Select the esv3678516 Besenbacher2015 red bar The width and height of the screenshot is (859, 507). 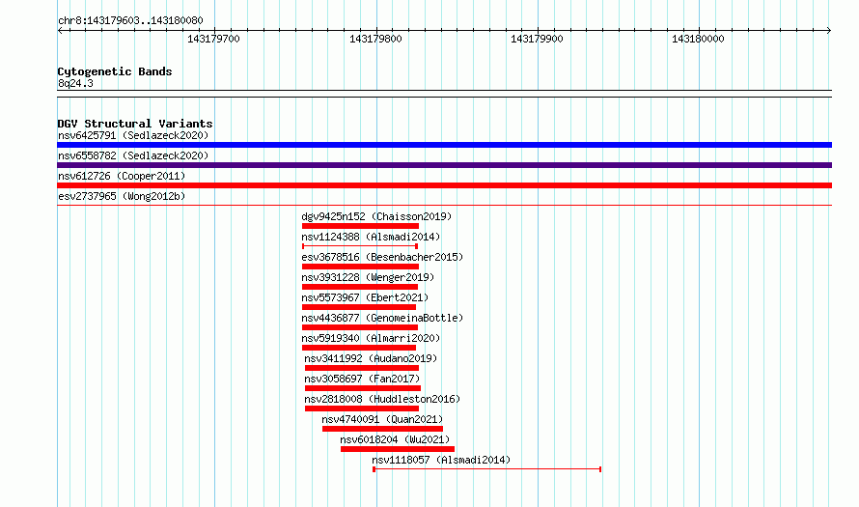360,267
